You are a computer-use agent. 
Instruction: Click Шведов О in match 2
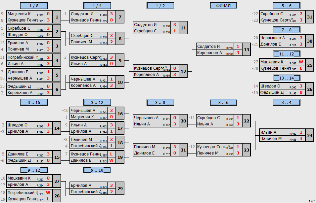[x=18, y=35]
